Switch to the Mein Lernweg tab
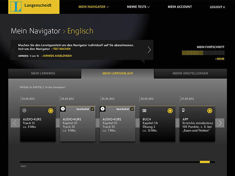Image resolution: width=235 pixels, height=176 pixels. [x=45, y=74]
